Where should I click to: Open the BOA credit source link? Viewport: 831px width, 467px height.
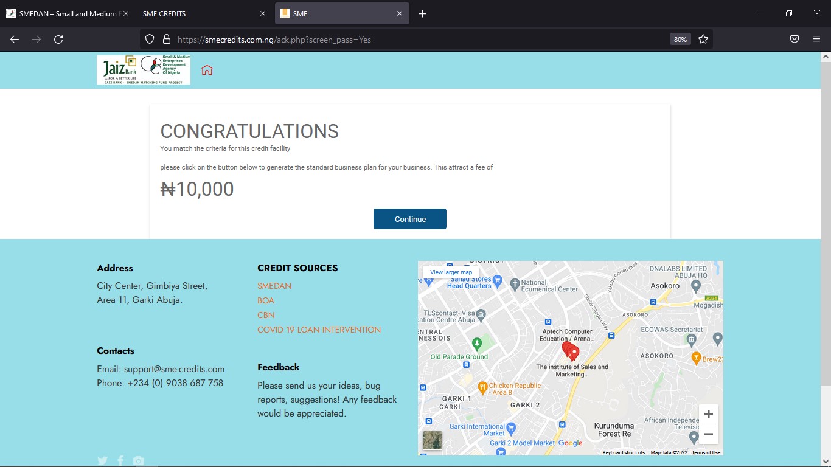pyautogui.click(x=266, y=300)
